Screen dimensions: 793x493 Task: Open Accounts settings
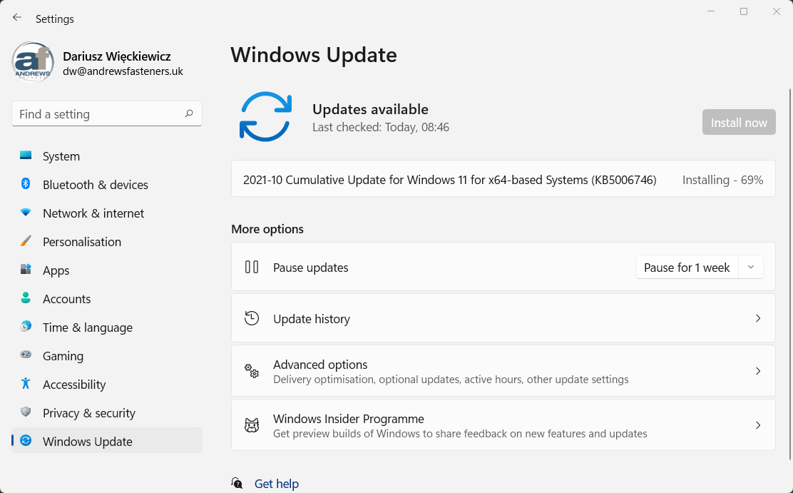pyautogui.click(x=107, y=299)
